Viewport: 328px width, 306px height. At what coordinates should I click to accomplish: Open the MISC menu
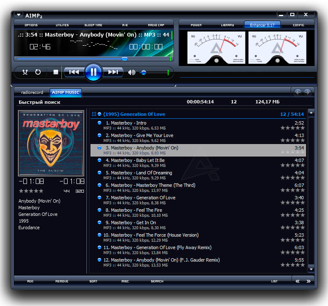click(125, 282)
